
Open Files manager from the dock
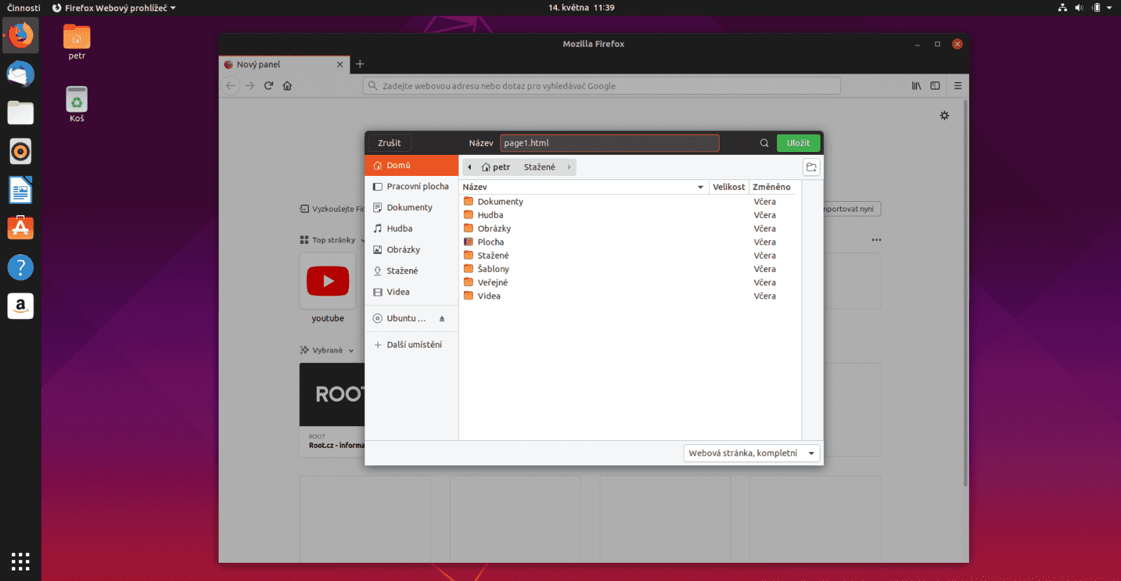tap(20, 113)
